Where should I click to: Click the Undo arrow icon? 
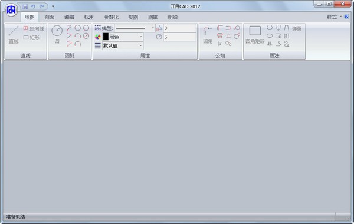pos(33,6)
